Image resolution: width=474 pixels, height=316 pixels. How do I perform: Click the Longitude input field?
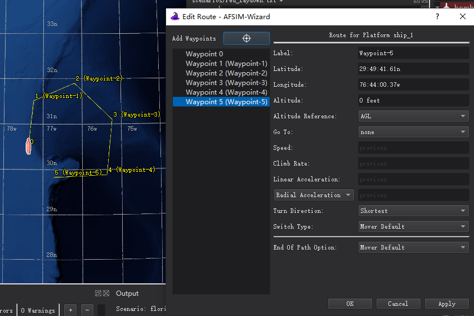[x=413, y=84]
